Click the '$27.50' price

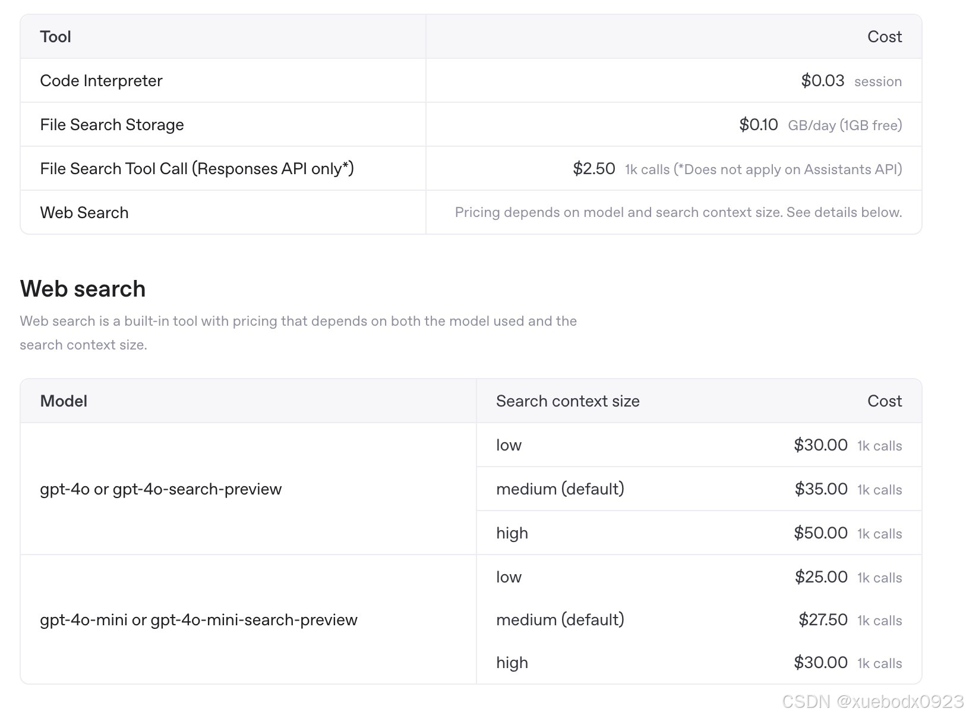823,619
